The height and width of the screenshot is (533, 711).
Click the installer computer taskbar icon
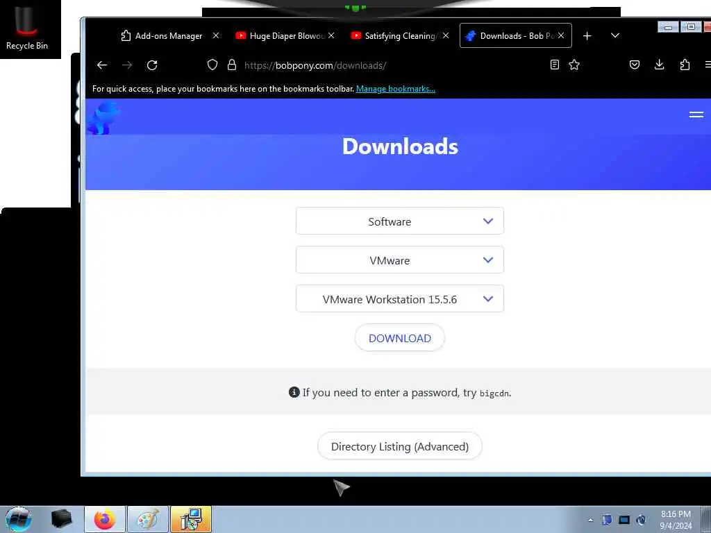click(x=191, y=519)
